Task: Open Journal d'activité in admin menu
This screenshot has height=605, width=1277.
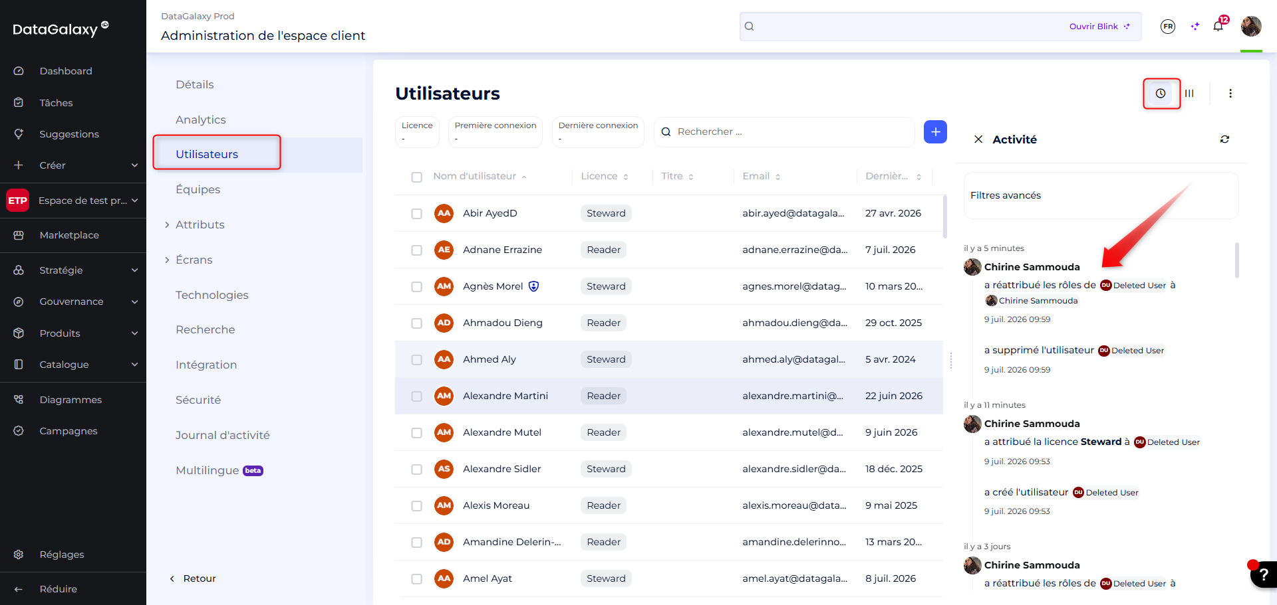Action: 223,435
